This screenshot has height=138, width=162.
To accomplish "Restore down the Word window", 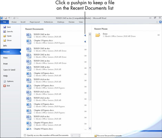I will pos(155,18).
